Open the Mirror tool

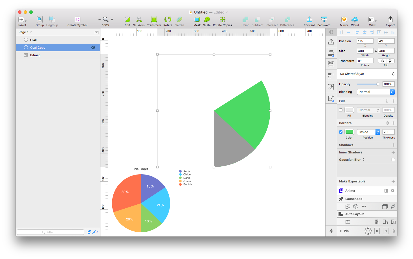point(344,19)
